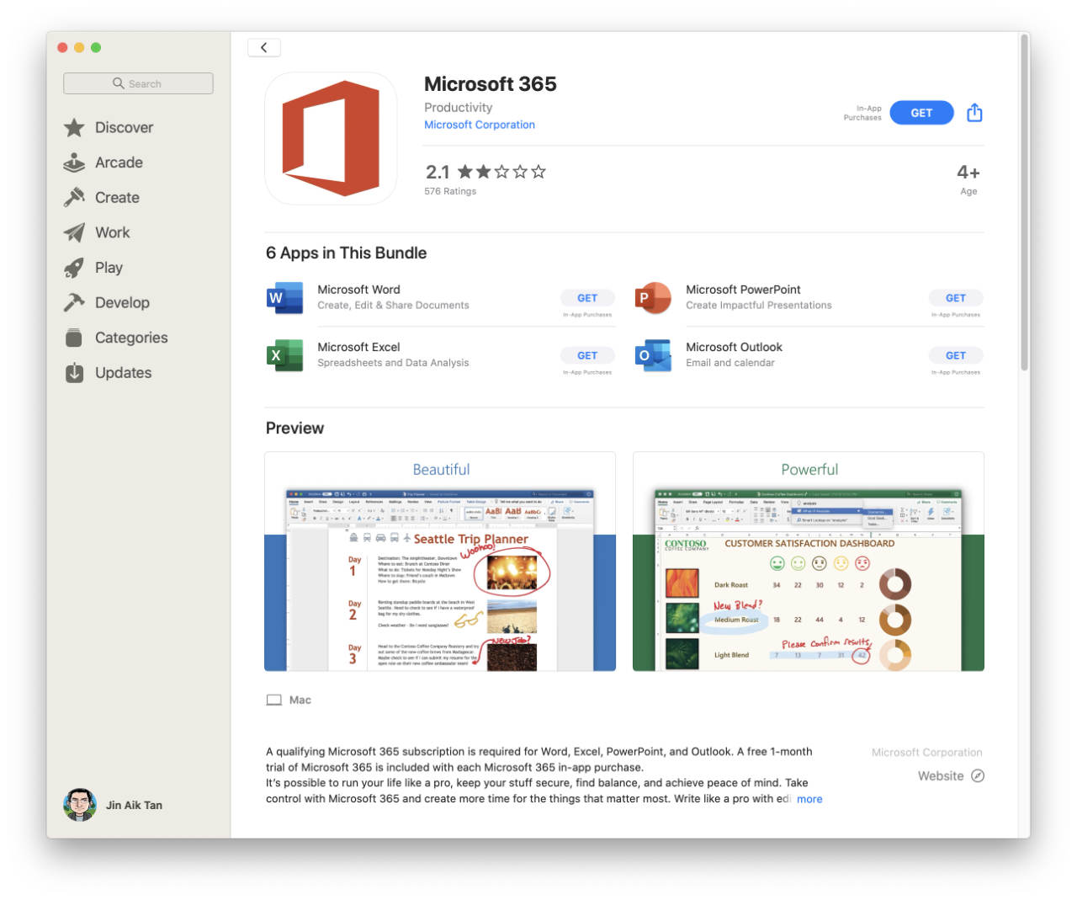Click "Email and calendar" subtitle
Screen dimensions: 1077x900
point(730,363)
